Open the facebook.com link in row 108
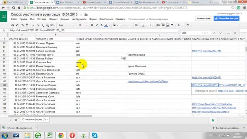 tap(212, 104)
